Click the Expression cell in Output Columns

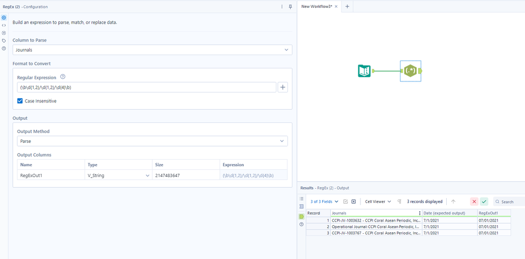pos(253,175)
